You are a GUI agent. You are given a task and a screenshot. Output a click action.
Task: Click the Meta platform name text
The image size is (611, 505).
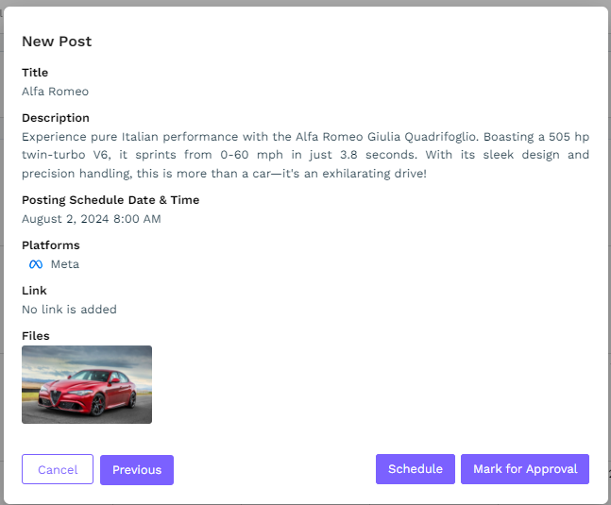[x=65, y=264]
